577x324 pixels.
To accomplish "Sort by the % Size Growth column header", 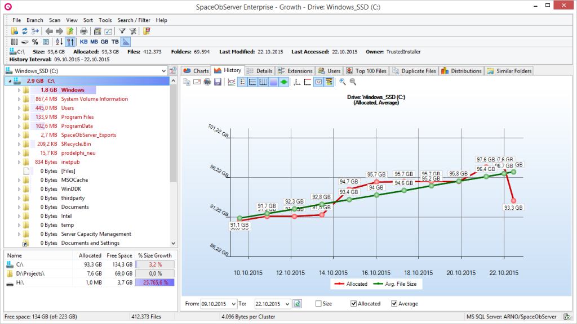I will 154,255.
